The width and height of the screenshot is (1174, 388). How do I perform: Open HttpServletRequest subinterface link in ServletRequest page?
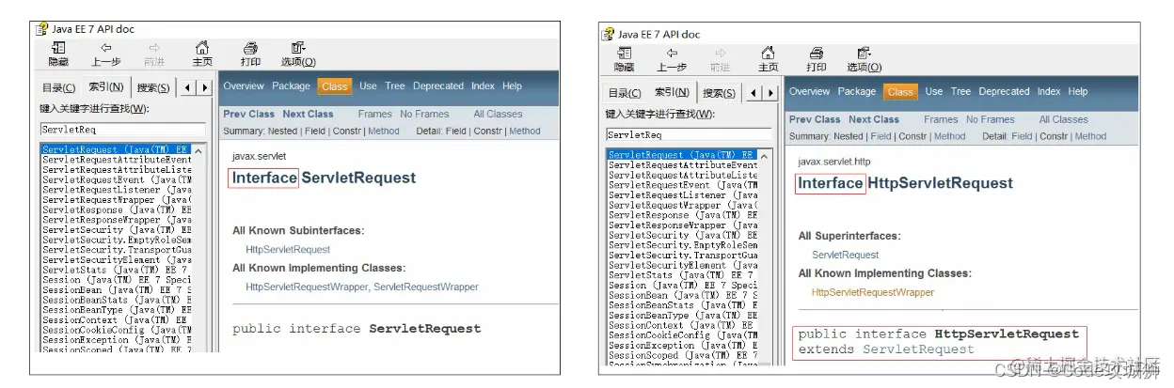click(x=288, y=249)
